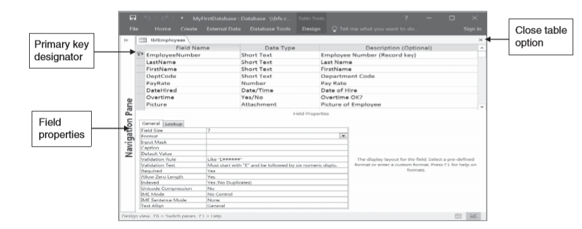Select the DeptCode field name cell

pyautogui.click(x=192, y=76)
